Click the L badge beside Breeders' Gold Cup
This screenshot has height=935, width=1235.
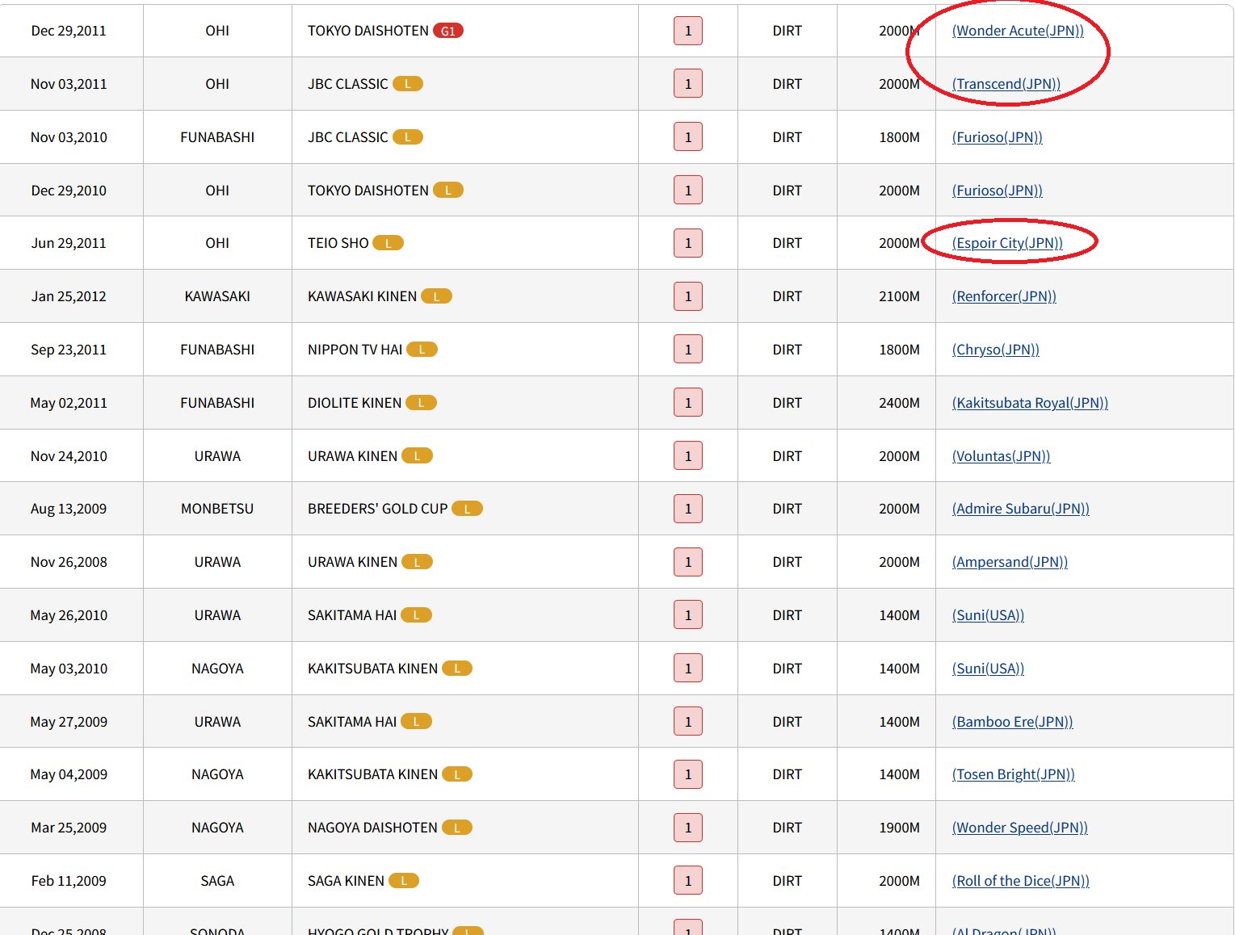(468, 509)
